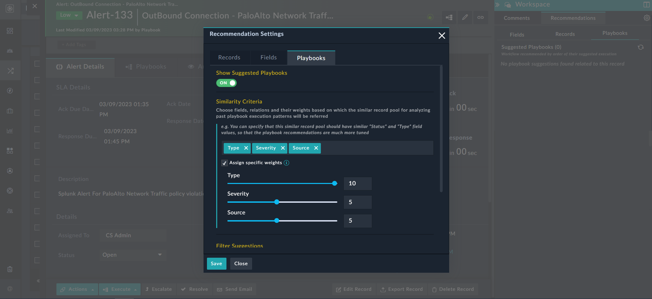Click the playbook tree icon in alert header
Screen dimensions: 652x299
tap(449, 17)
